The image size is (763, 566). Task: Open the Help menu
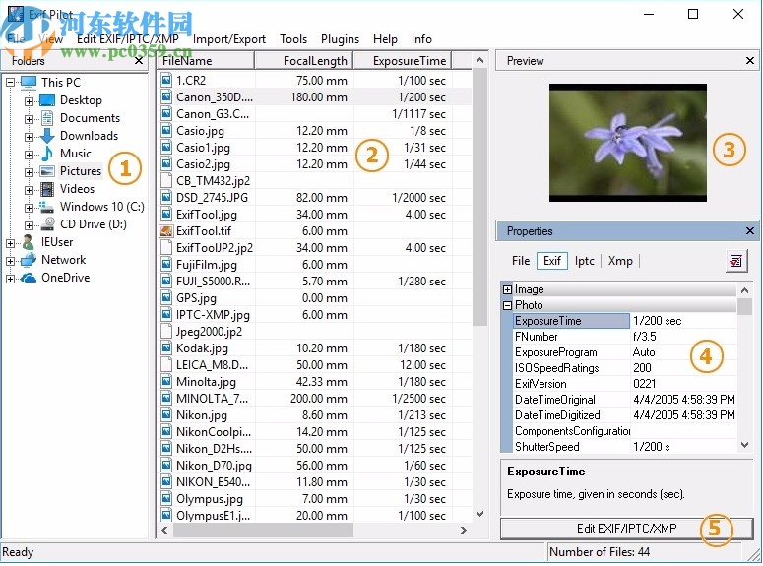(385, 39)
